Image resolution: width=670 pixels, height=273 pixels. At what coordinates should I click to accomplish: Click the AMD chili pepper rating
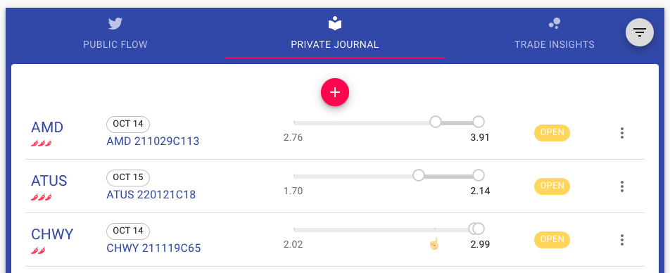point(42,143)
